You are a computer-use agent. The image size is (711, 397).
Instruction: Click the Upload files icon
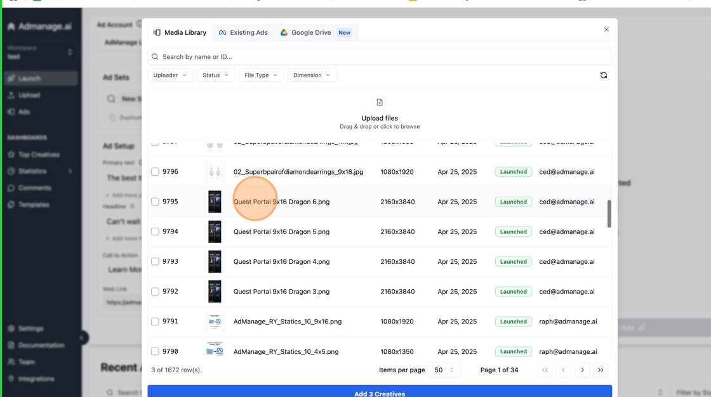pos(380,103)
